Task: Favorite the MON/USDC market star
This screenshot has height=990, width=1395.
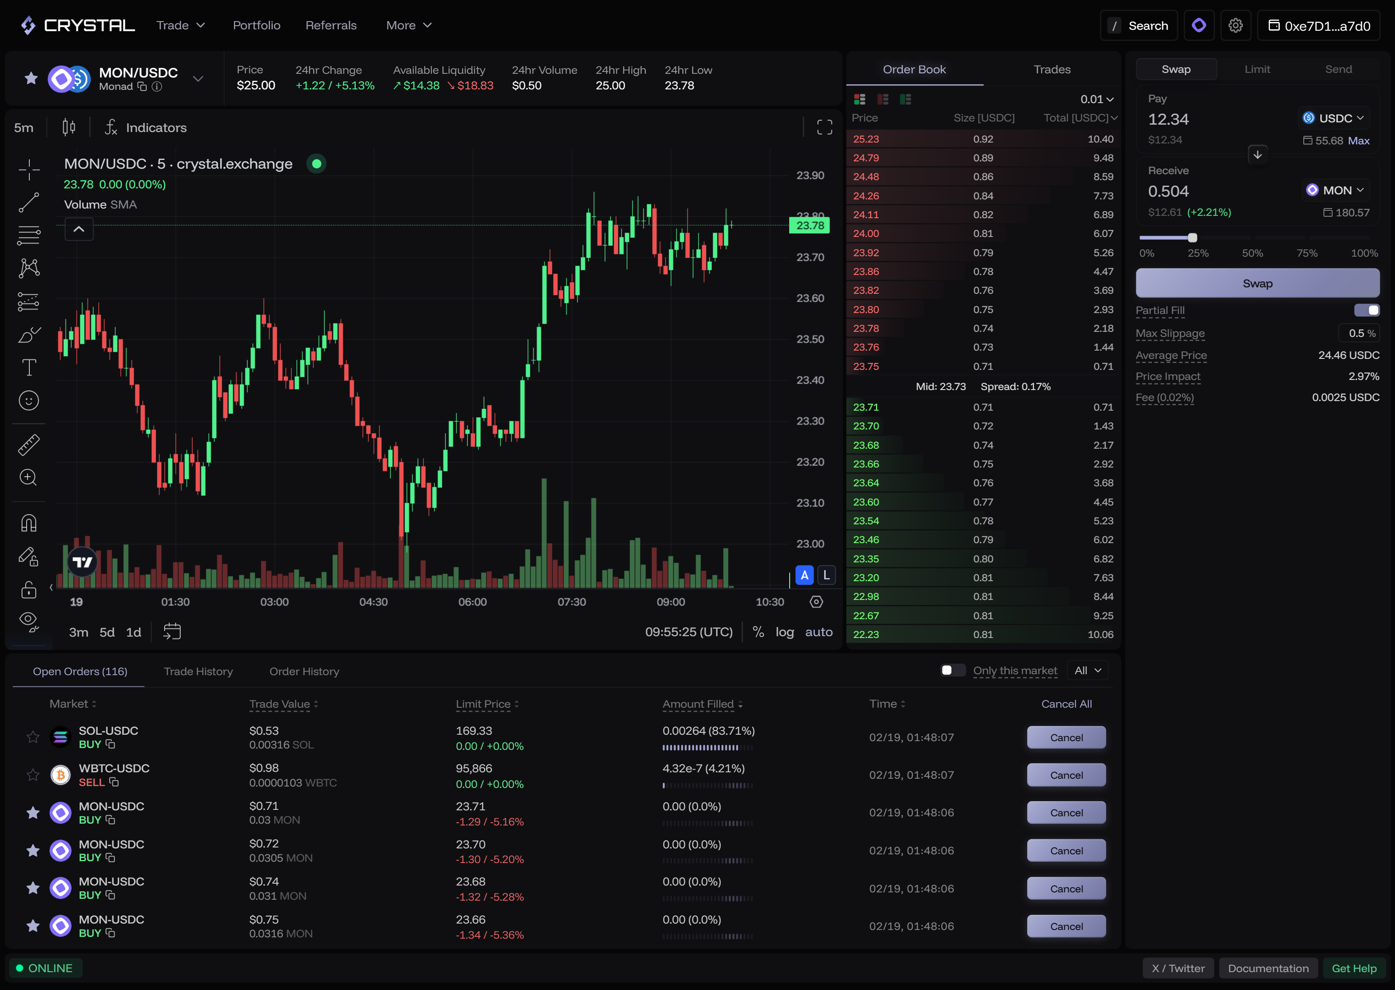Action: point(31,78)
